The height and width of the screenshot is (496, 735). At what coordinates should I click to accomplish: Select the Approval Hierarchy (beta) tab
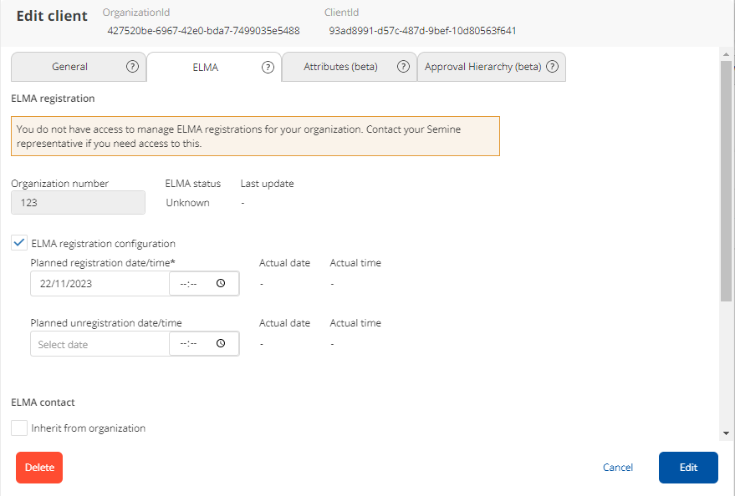482,67
